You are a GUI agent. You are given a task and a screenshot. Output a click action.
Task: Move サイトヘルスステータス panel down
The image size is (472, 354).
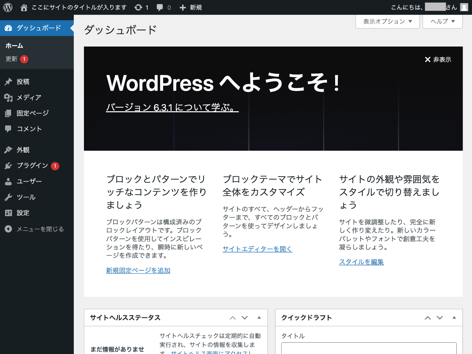click(x=245, y=318)
